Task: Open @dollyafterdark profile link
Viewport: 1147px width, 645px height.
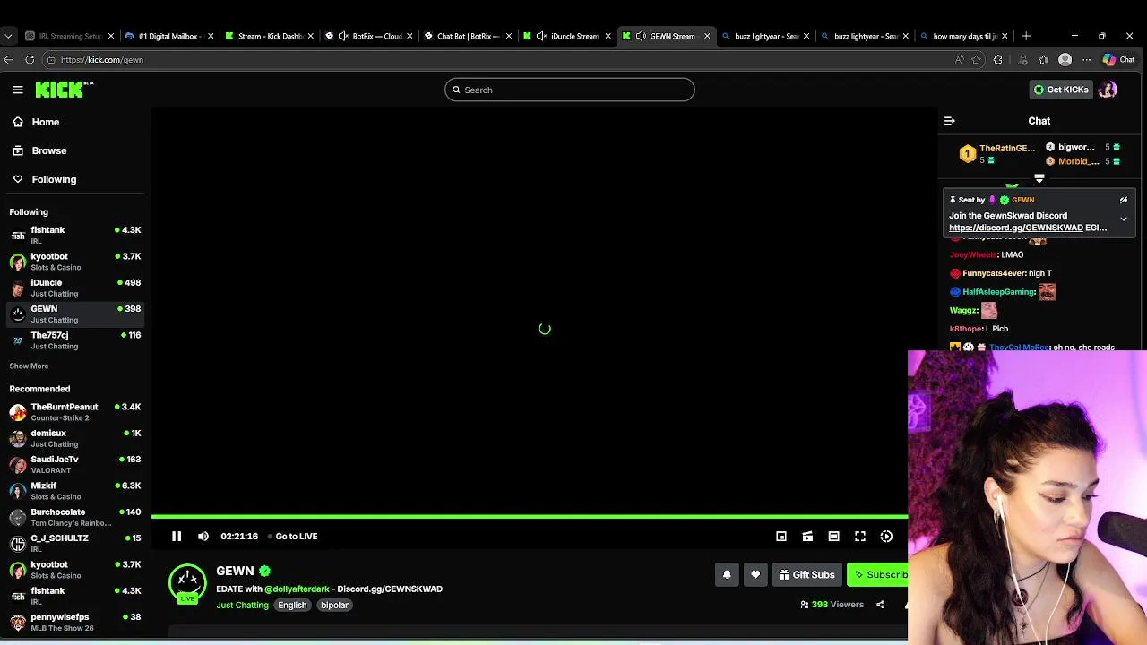Action: click(297, 589)
